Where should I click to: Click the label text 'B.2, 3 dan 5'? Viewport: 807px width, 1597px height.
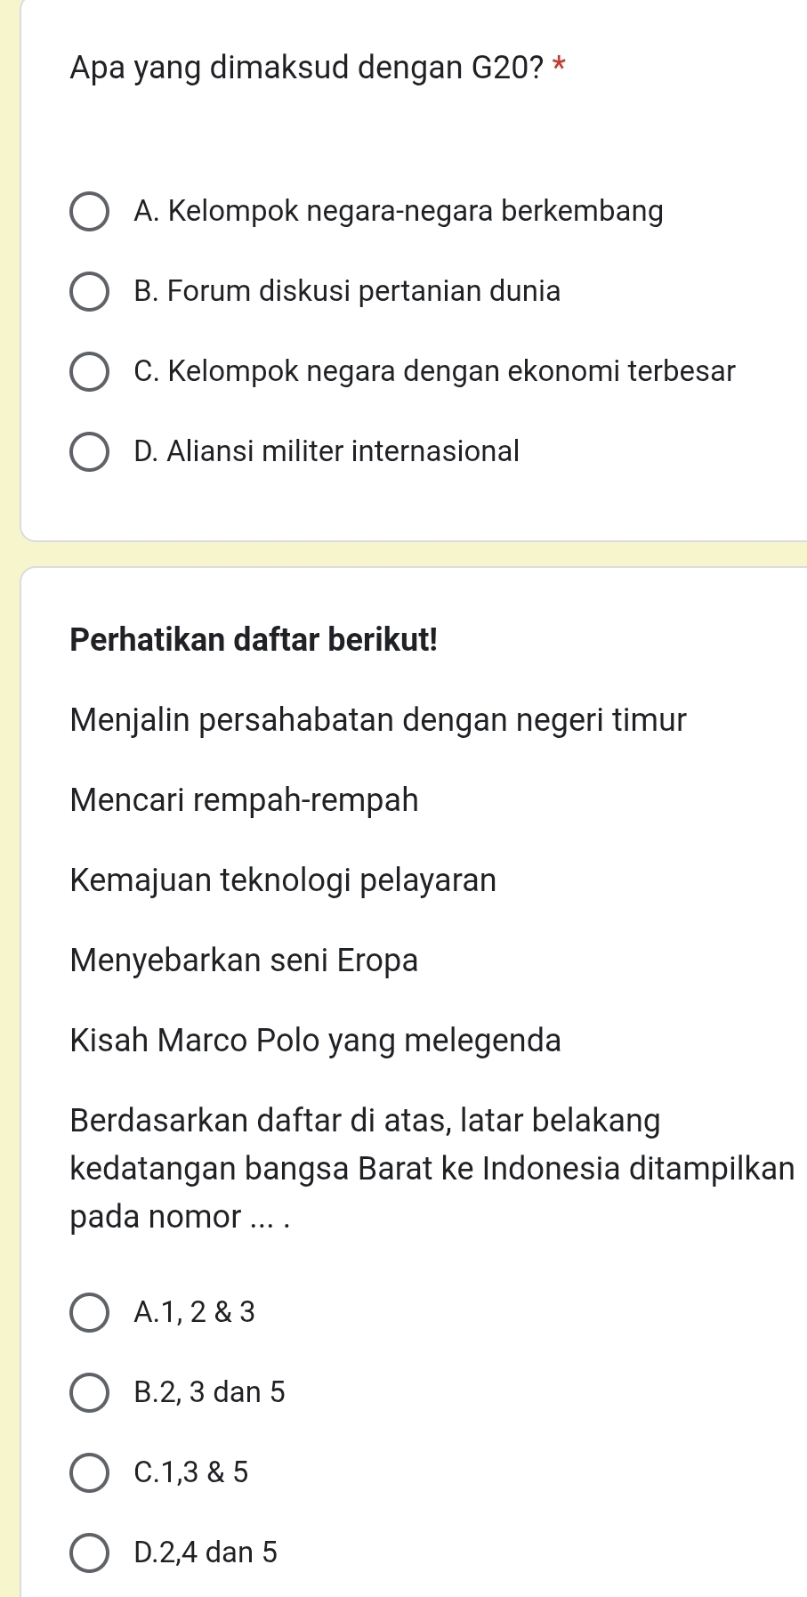[209, 1392]
